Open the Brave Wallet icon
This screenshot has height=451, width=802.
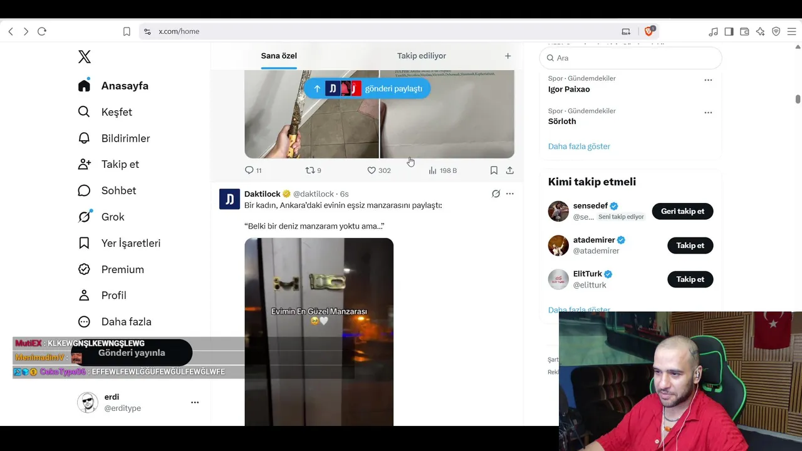click(x=745, y=31)
